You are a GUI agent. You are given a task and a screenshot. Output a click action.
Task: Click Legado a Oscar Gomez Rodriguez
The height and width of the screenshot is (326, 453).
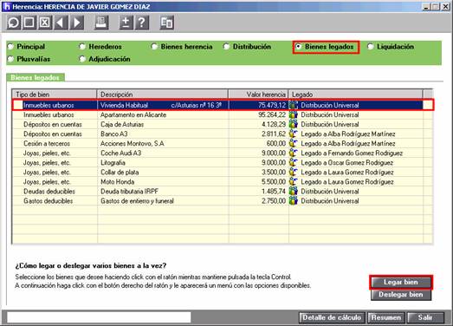(346, 162)
